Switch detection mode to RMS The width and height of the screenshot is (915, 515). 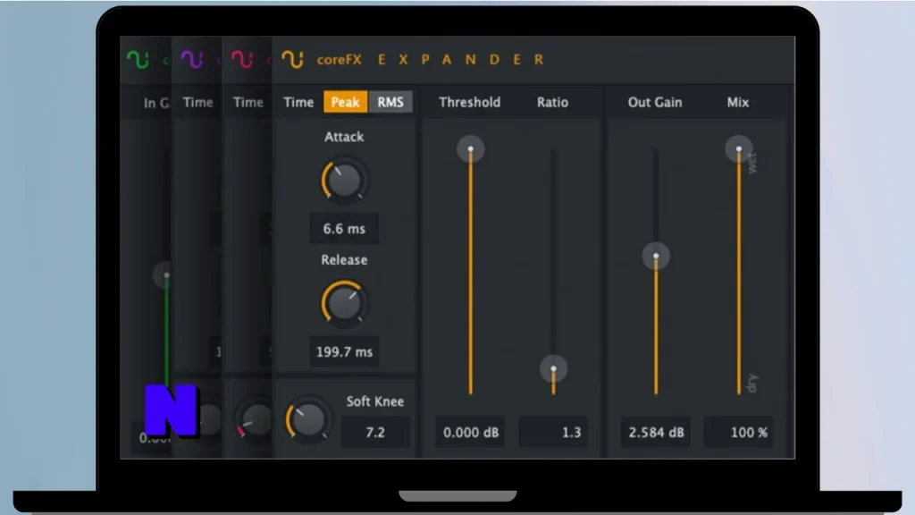[390, 102]
